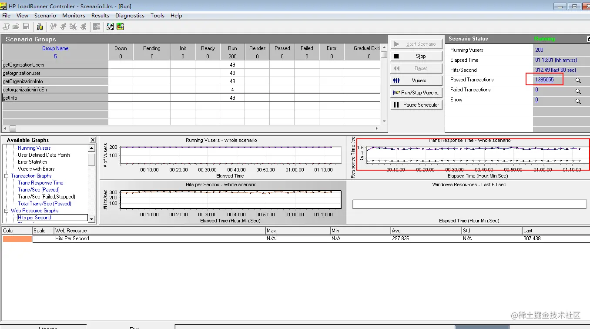The width and height of the screenshot is (590, 329).
Task: Click the Save Scenario floppy-disk icon
Action: tap(26, 27)
